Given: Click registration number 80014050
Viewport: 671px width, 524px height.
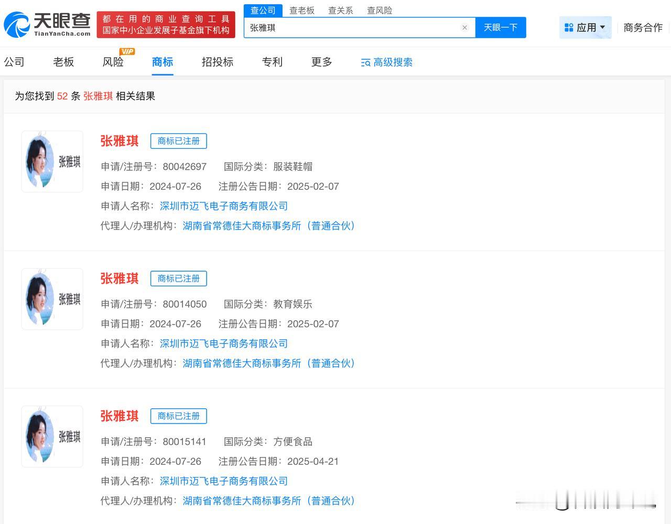Looking at the screenshot, I should pos(185,304).
